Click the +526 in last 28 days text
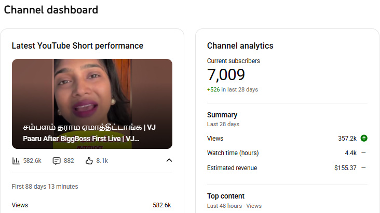 click(x=232, y=89)
